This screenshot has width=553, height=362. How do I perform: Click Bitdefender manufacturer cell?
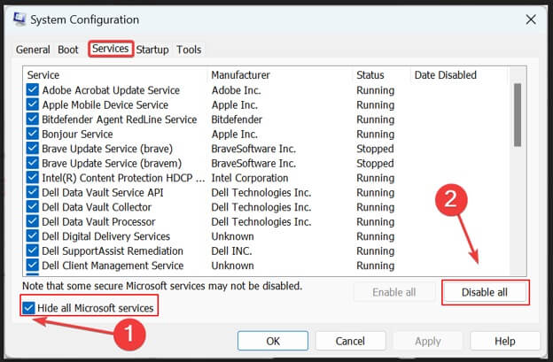(x=237, y=119)
